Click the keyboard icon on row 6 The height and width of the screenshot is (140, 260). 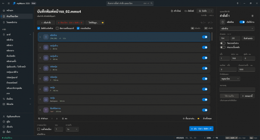coord(46,89)
